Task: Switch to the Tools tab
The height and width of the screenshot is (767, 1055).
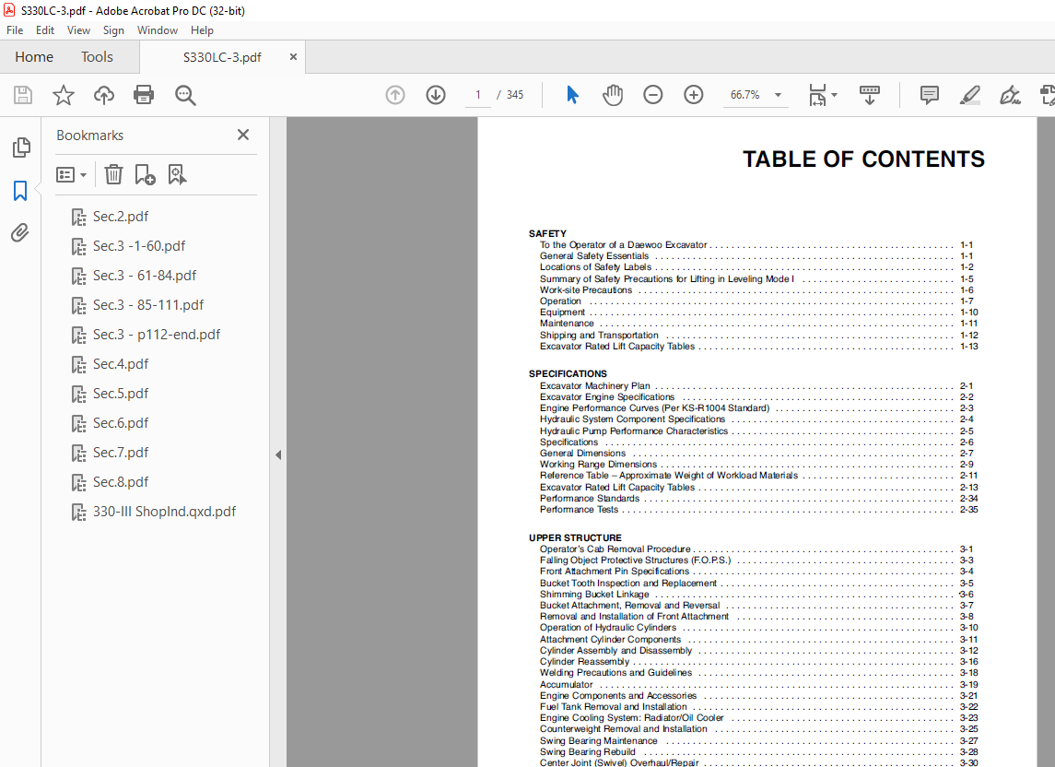Action: 97,57
